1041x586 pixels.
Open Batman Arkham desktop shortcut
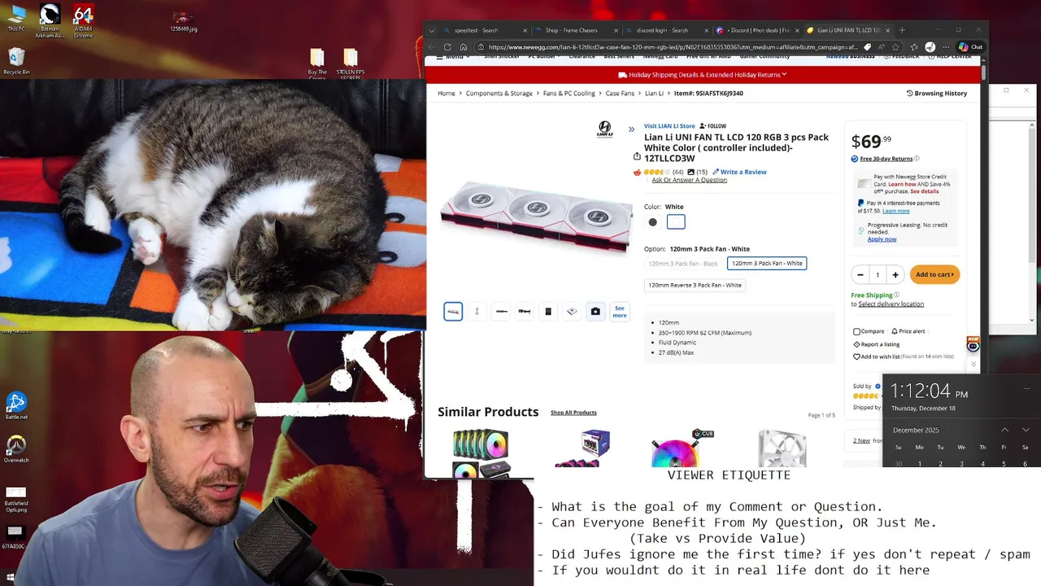tap(49, 20)
